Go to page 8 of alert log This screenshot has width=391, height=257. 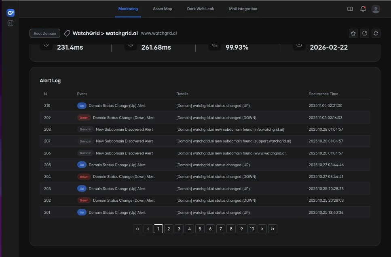pyautogui.click(x=231, y=229)
